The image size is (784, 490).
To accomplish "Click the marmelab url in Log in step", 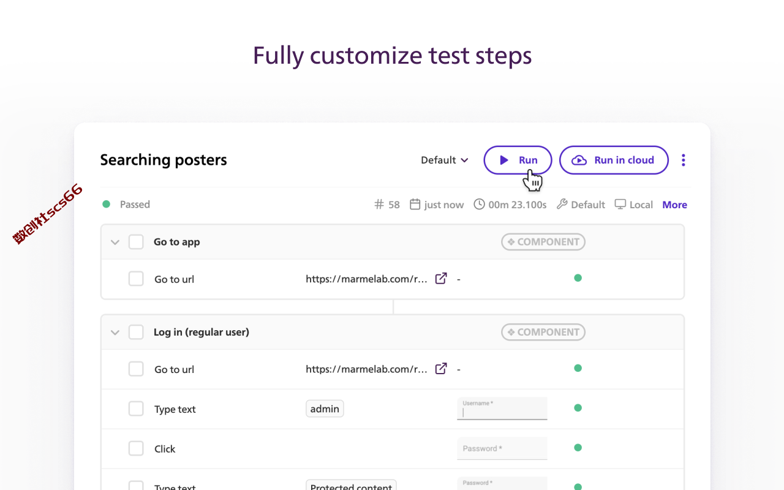I will 366,369.
